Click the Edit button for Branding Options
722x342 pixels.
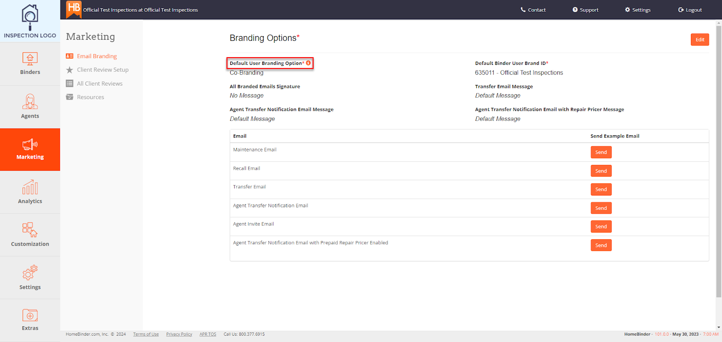point(700,40)
